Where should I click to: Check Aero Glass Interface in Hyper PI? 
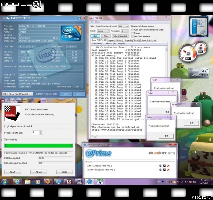tap(132, 36)
